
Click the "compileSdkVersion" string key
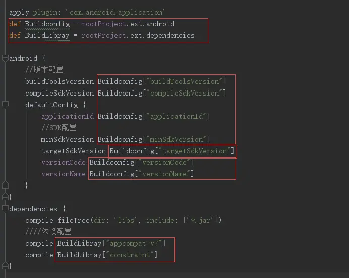coord(184,93)
